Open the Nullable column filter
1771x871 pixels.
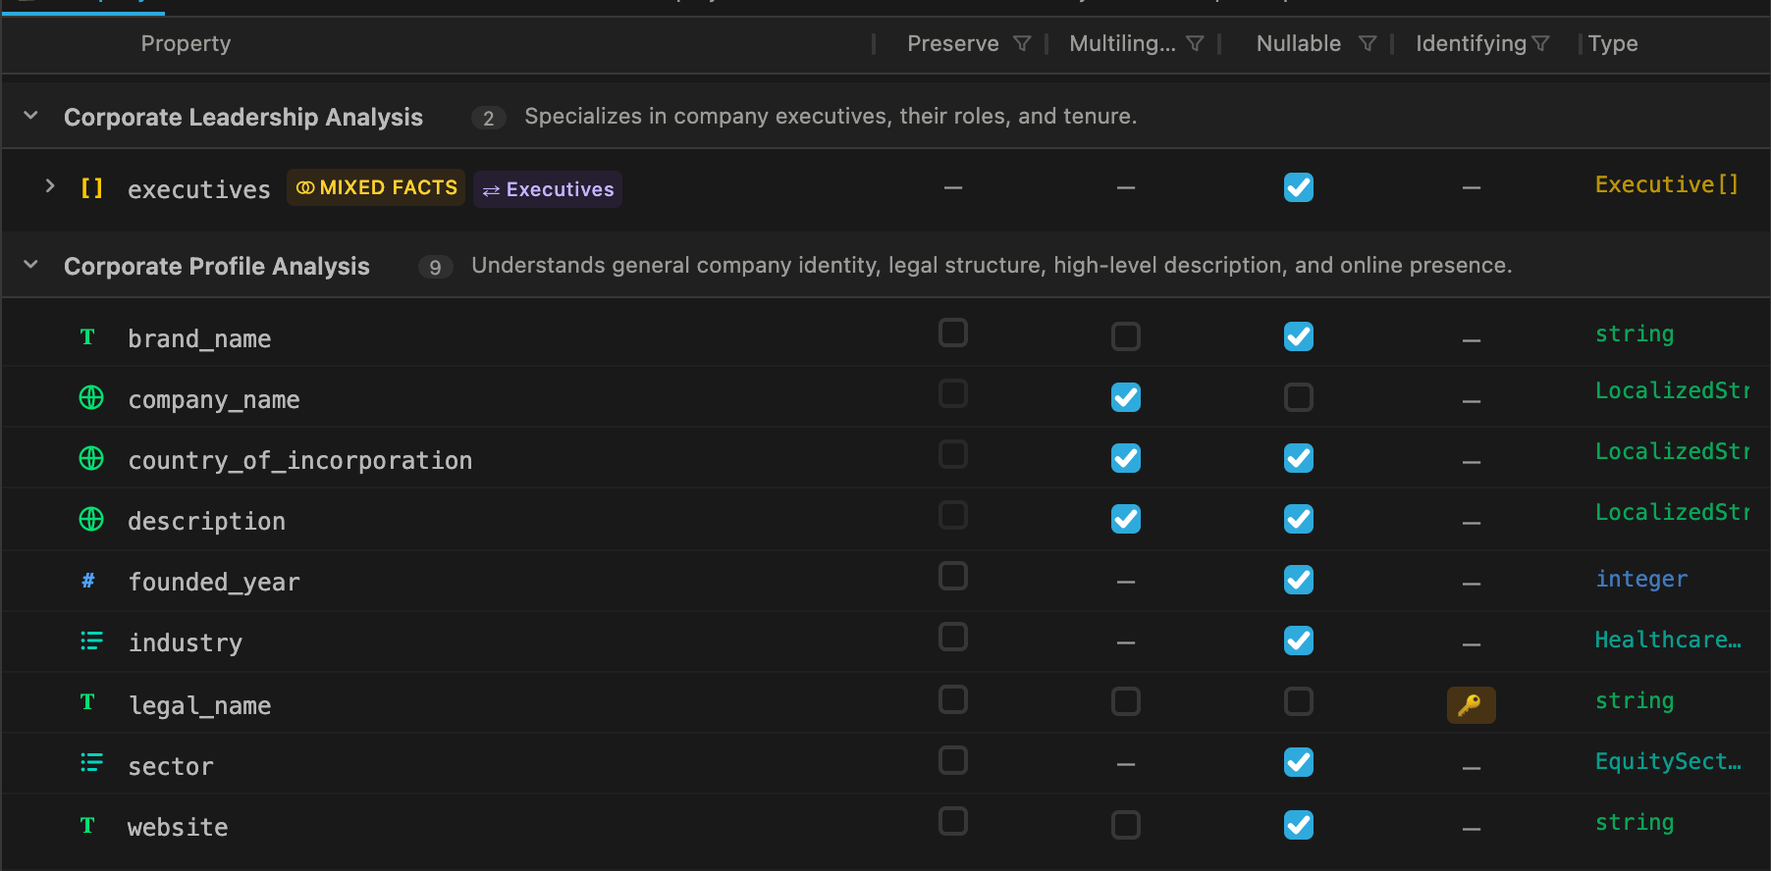point(1368,43)
